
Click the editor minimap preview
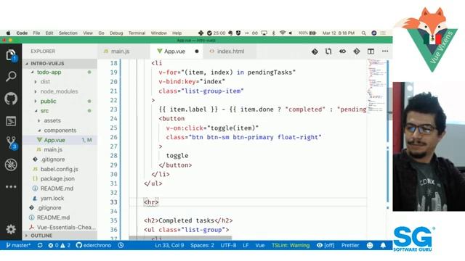coord(376,86)
